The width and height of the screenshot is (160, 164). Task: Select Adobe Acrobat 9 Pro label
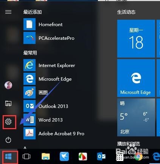click(x=61, y=134)
